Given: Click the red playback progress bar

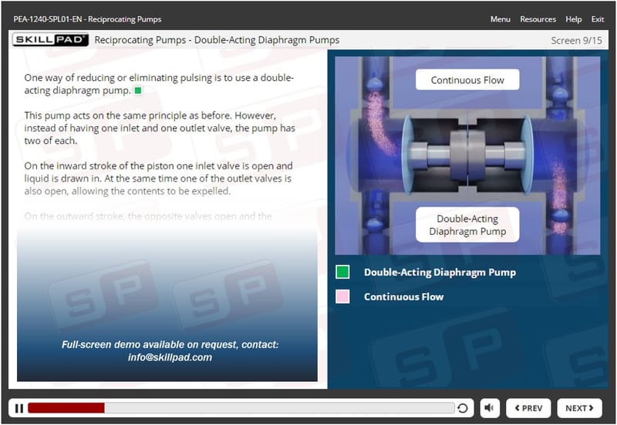Looking at the screenshot, I should click(x=66, y=408).
